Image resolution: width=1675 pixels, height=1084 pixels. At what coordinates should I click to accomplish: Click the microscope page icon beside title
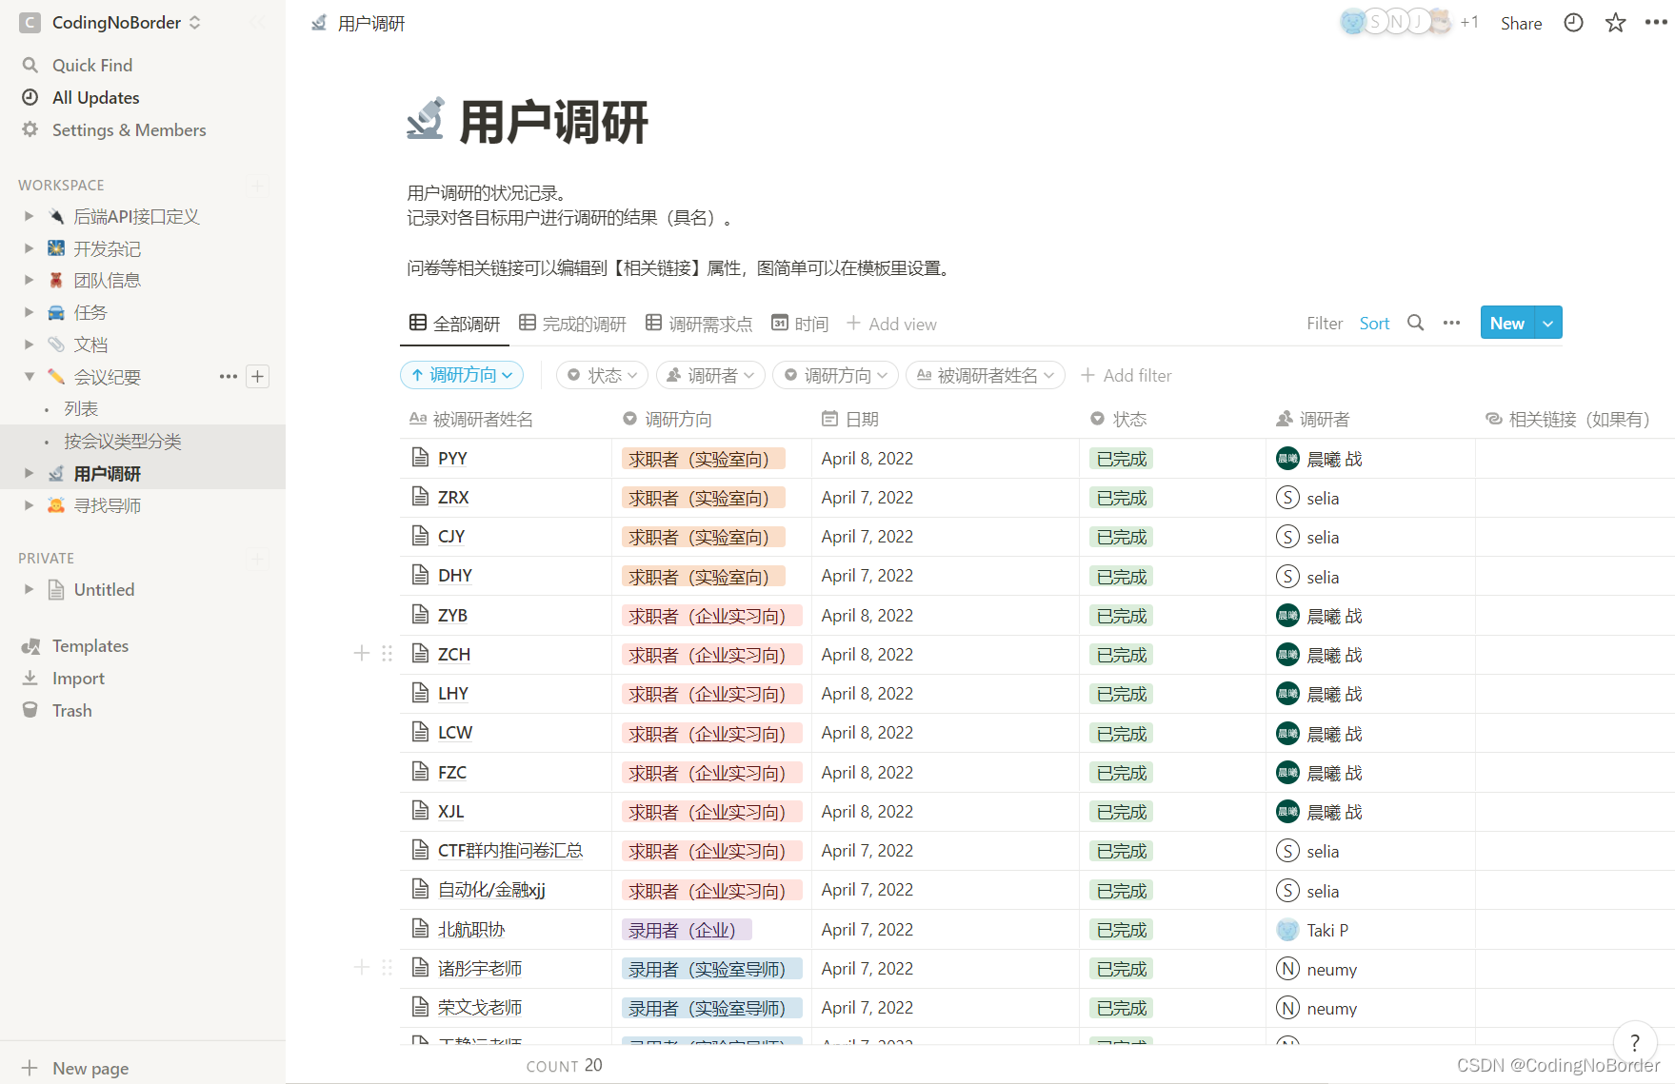(425, 119)
